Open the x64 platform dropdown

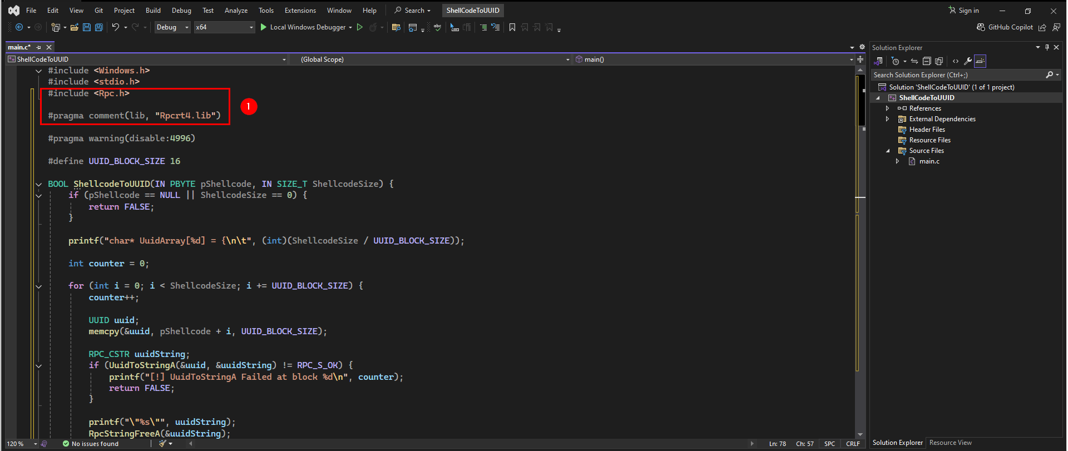pos(225,27)
